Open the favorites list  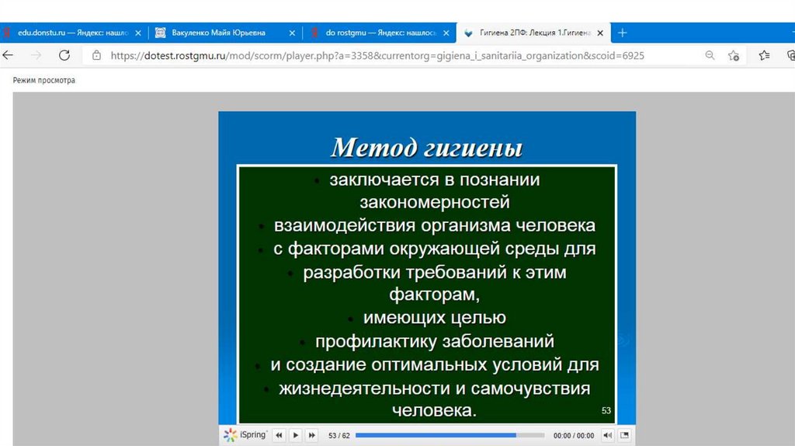(764, 55)
